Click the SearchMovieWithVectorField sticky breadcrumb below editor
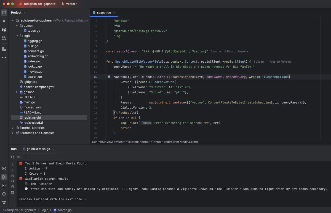This screenshot has height=213, width=331. [x=145, y=142]
